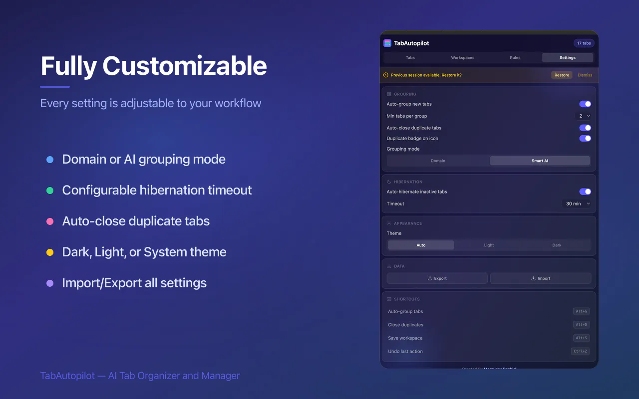This screenshot has width=639, height=399.
Task: Open the Min tabs per group dropdown
Action: [x=584, y=116]
